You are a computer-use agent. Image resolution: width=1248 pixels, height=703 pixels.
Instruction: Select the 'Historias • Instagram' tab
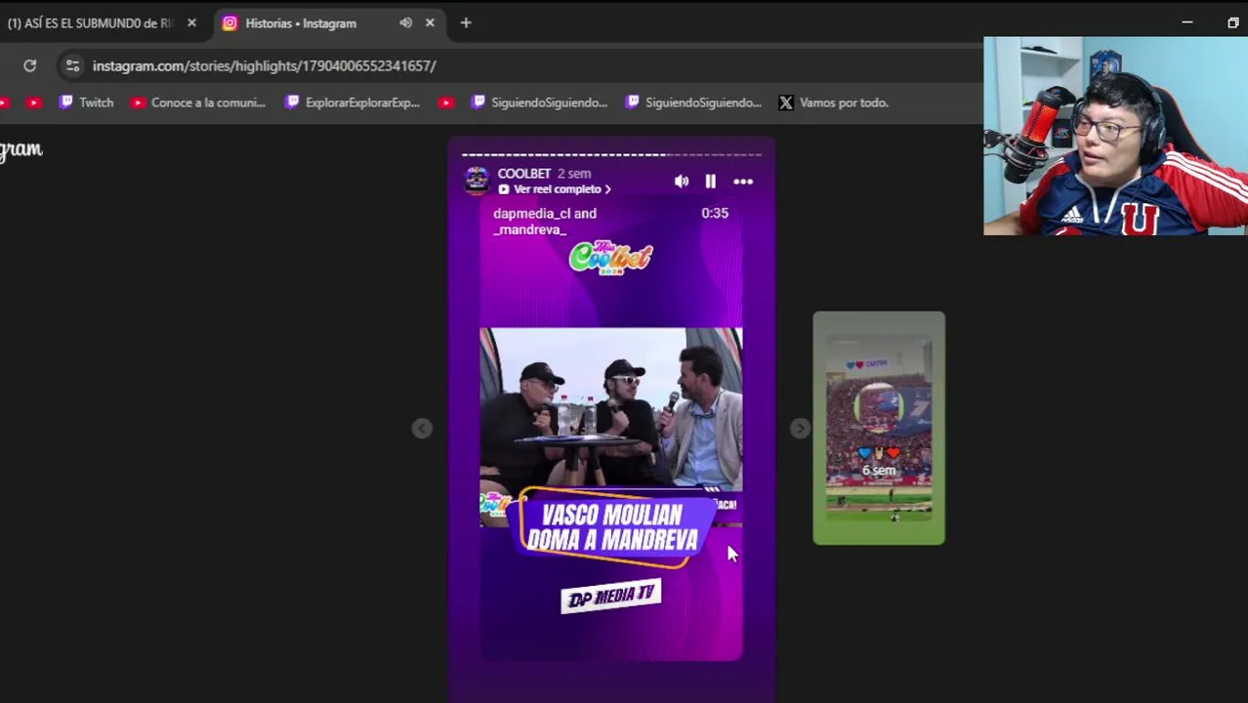[301, 22]
